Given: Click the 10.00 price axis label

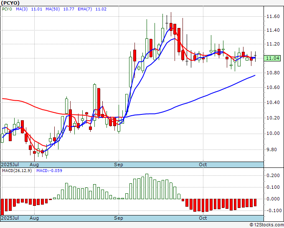Looking at the screenshot, I should [273, 134].
